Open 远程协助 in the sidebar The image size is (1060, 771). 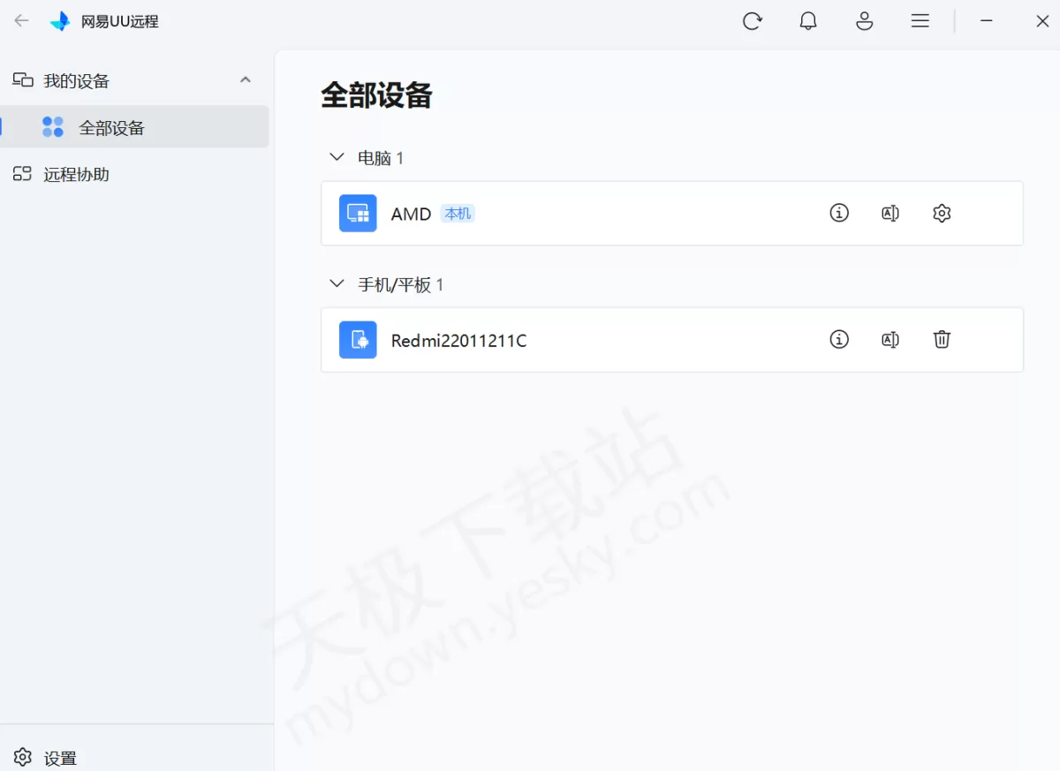(x=134, y=174)
